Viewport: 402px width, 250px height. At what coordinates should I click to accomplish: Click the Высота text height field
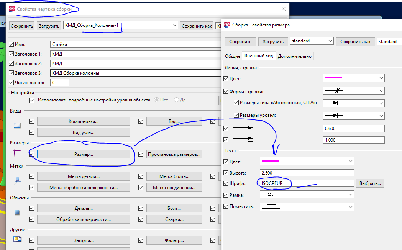coord(307,173)
